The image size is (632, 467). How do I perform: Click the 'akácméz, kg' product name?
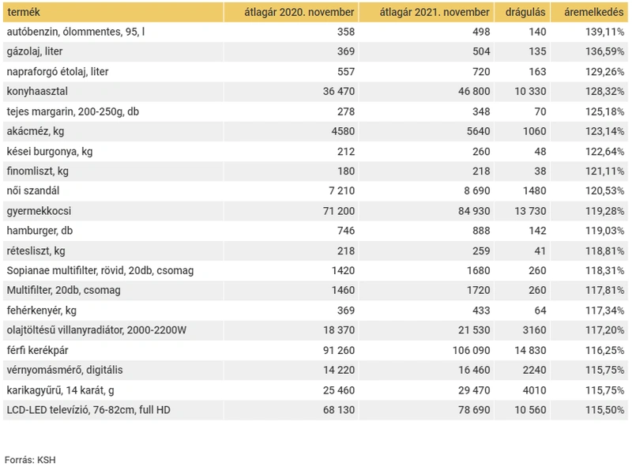36,131
